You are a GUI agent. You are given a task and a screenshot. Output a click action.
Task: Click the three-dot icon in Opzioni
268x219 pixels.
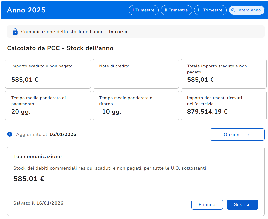[x=248, y=134]
